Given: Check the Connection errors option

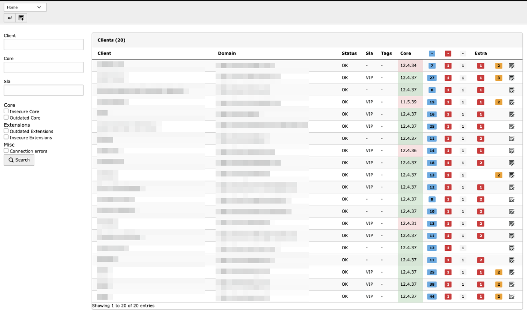Looking at the screenshot, I should (x=6, y=151).
